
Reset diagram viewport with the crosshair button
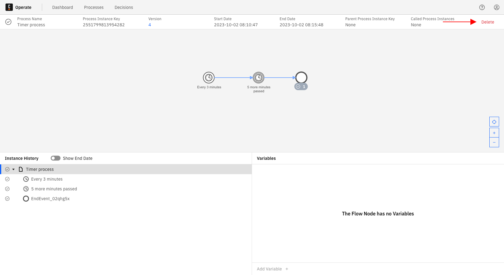pyautogui.click(x=494, y=122)
